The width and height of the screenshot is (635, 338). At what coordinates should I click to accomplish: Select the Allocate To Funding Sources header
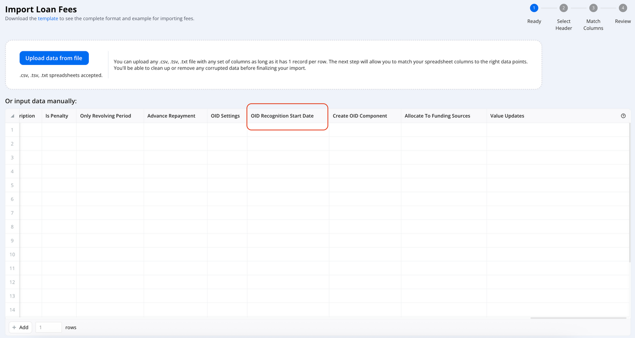tap(437, 115)
